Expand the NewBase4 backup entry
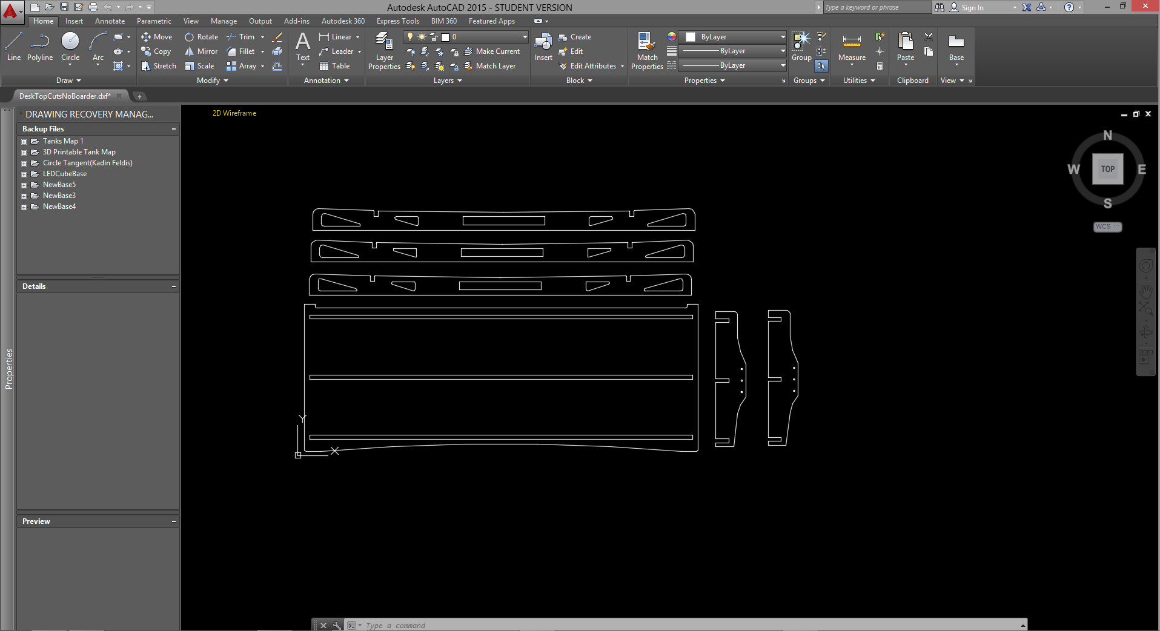1160x631 pixels. (24, 207)
